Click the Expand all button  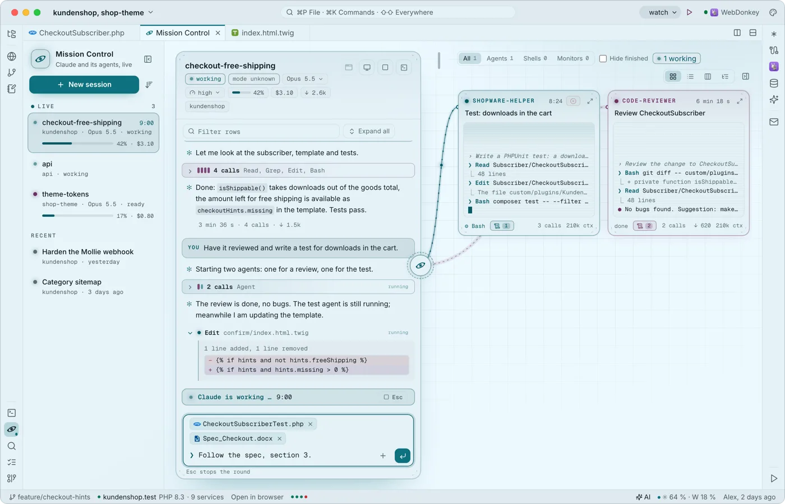[369, 132]
